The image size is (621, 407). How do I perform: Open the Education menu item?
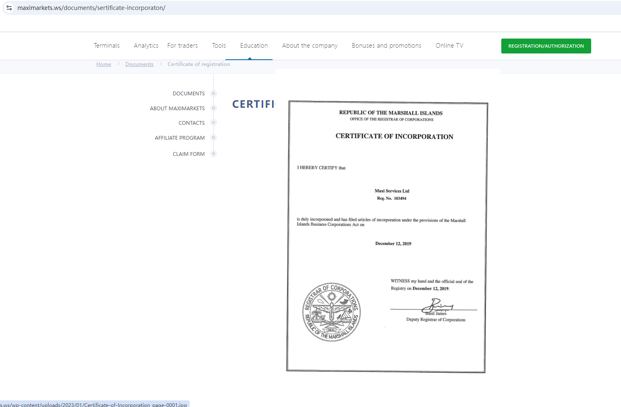[254, 46]
